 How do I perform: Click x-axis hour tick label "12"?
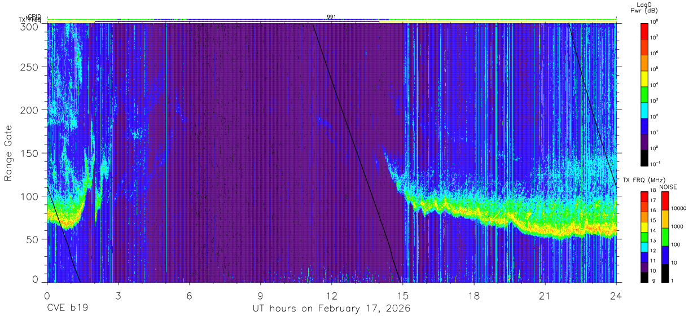point(331,296)
